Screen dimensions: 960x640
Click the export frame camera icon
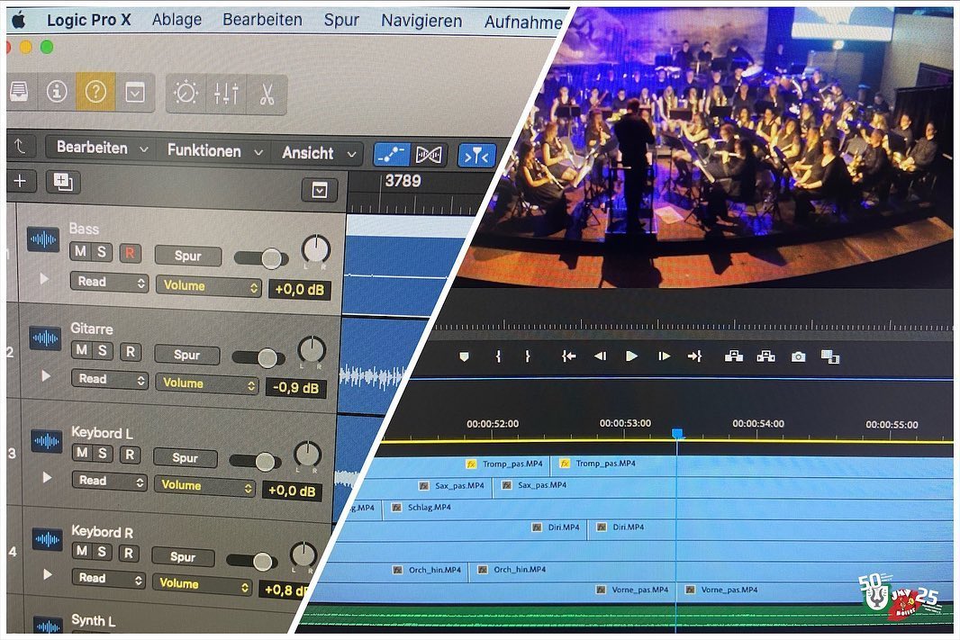coord(798,356)
